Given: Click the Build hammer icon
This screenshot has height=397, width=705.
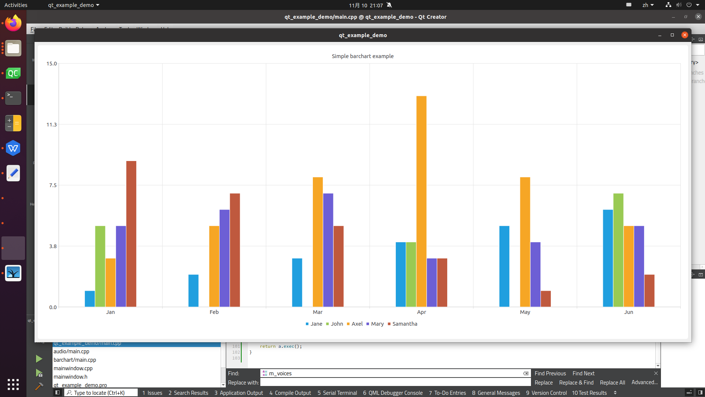Looking at the screenshot, I should (x=39, y=386).
